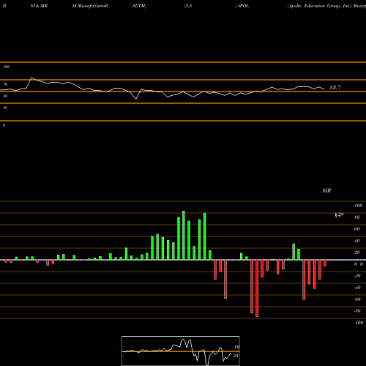Screen dimensions: 366x366
Task: Click the 60 label on MR axis
Action: point(357,229)
